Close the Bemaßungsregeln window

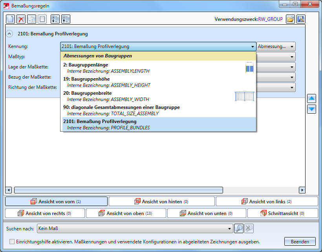(310, 4)
